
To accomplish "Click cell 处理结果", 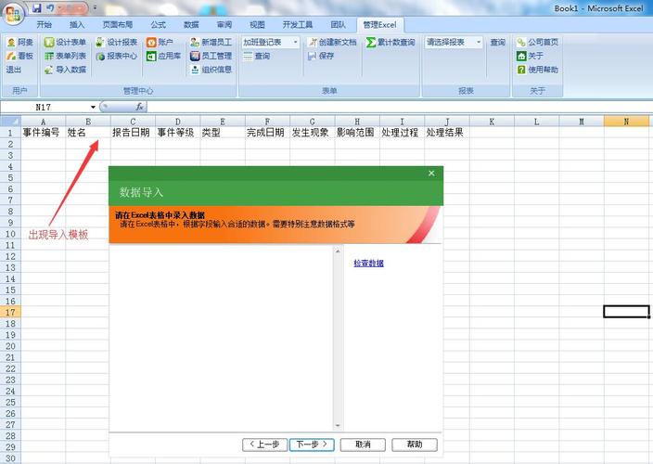I will tap(447, 133).
